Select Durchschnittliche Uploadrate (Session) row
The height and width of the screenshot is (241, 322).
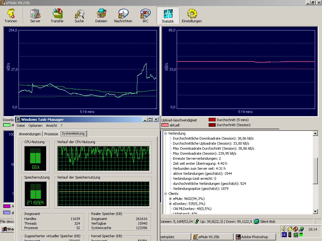pyautogui.click(x=211, y=143)
